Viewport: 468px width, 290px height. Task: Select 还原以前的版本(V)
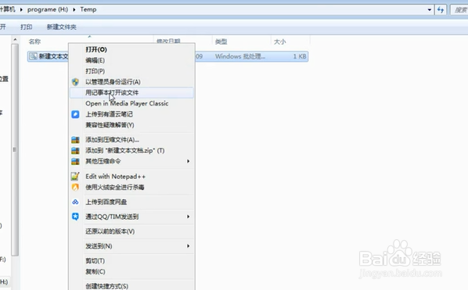click(x=131, y=231)
